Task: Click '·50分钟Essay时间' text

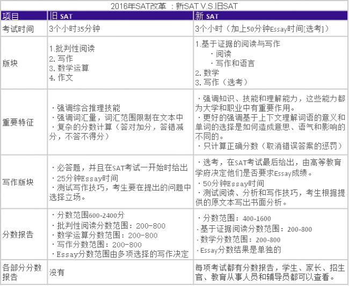Action: click(x=231, y=184)
